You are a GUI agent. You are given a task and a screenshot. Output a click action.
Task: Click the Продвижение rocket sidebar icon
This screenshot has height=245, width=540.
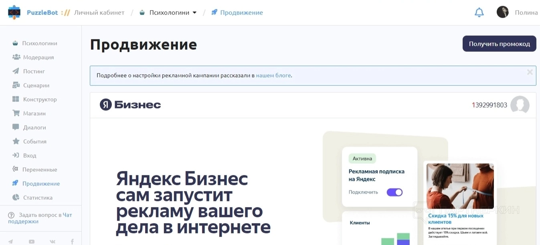(x=15, y=183)
